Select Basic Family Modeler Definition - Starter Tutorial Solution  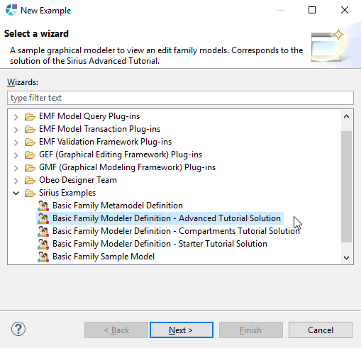click(160, 244)
